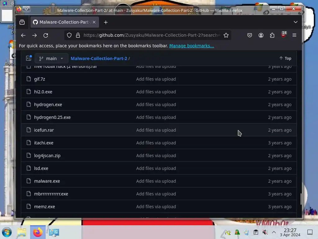
Task: Open hi2.0.exe file
Action: pos(43,92)
